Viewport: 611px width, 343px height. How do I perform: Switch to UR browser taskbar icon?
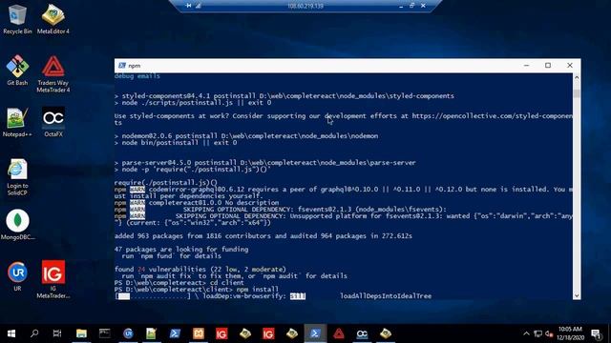pyautogui.click(x=128, y=333)
